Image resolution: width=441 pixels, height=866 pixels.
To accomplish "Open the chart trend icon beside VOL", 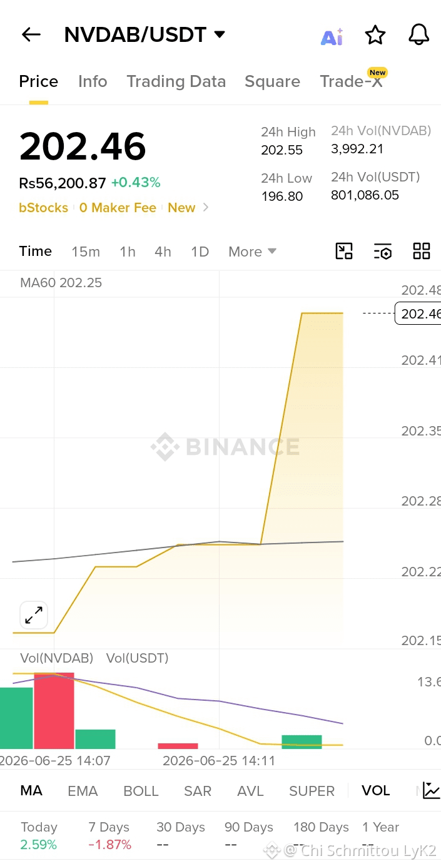I will tap(431, 790).
